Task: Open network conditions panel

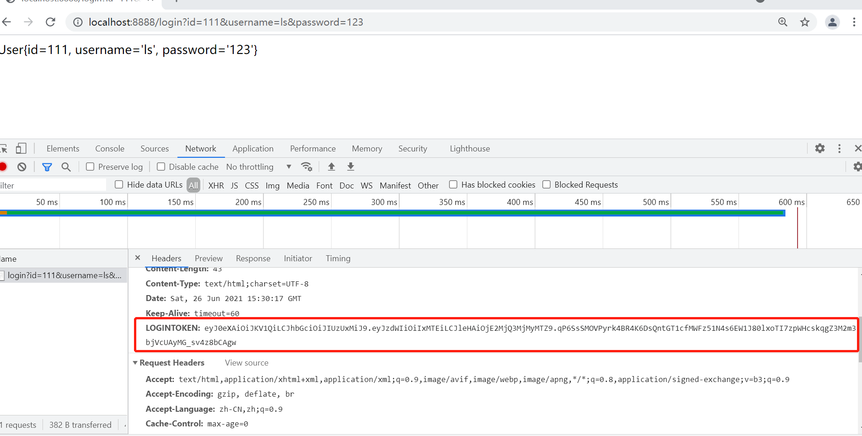Action: (307, 167)
